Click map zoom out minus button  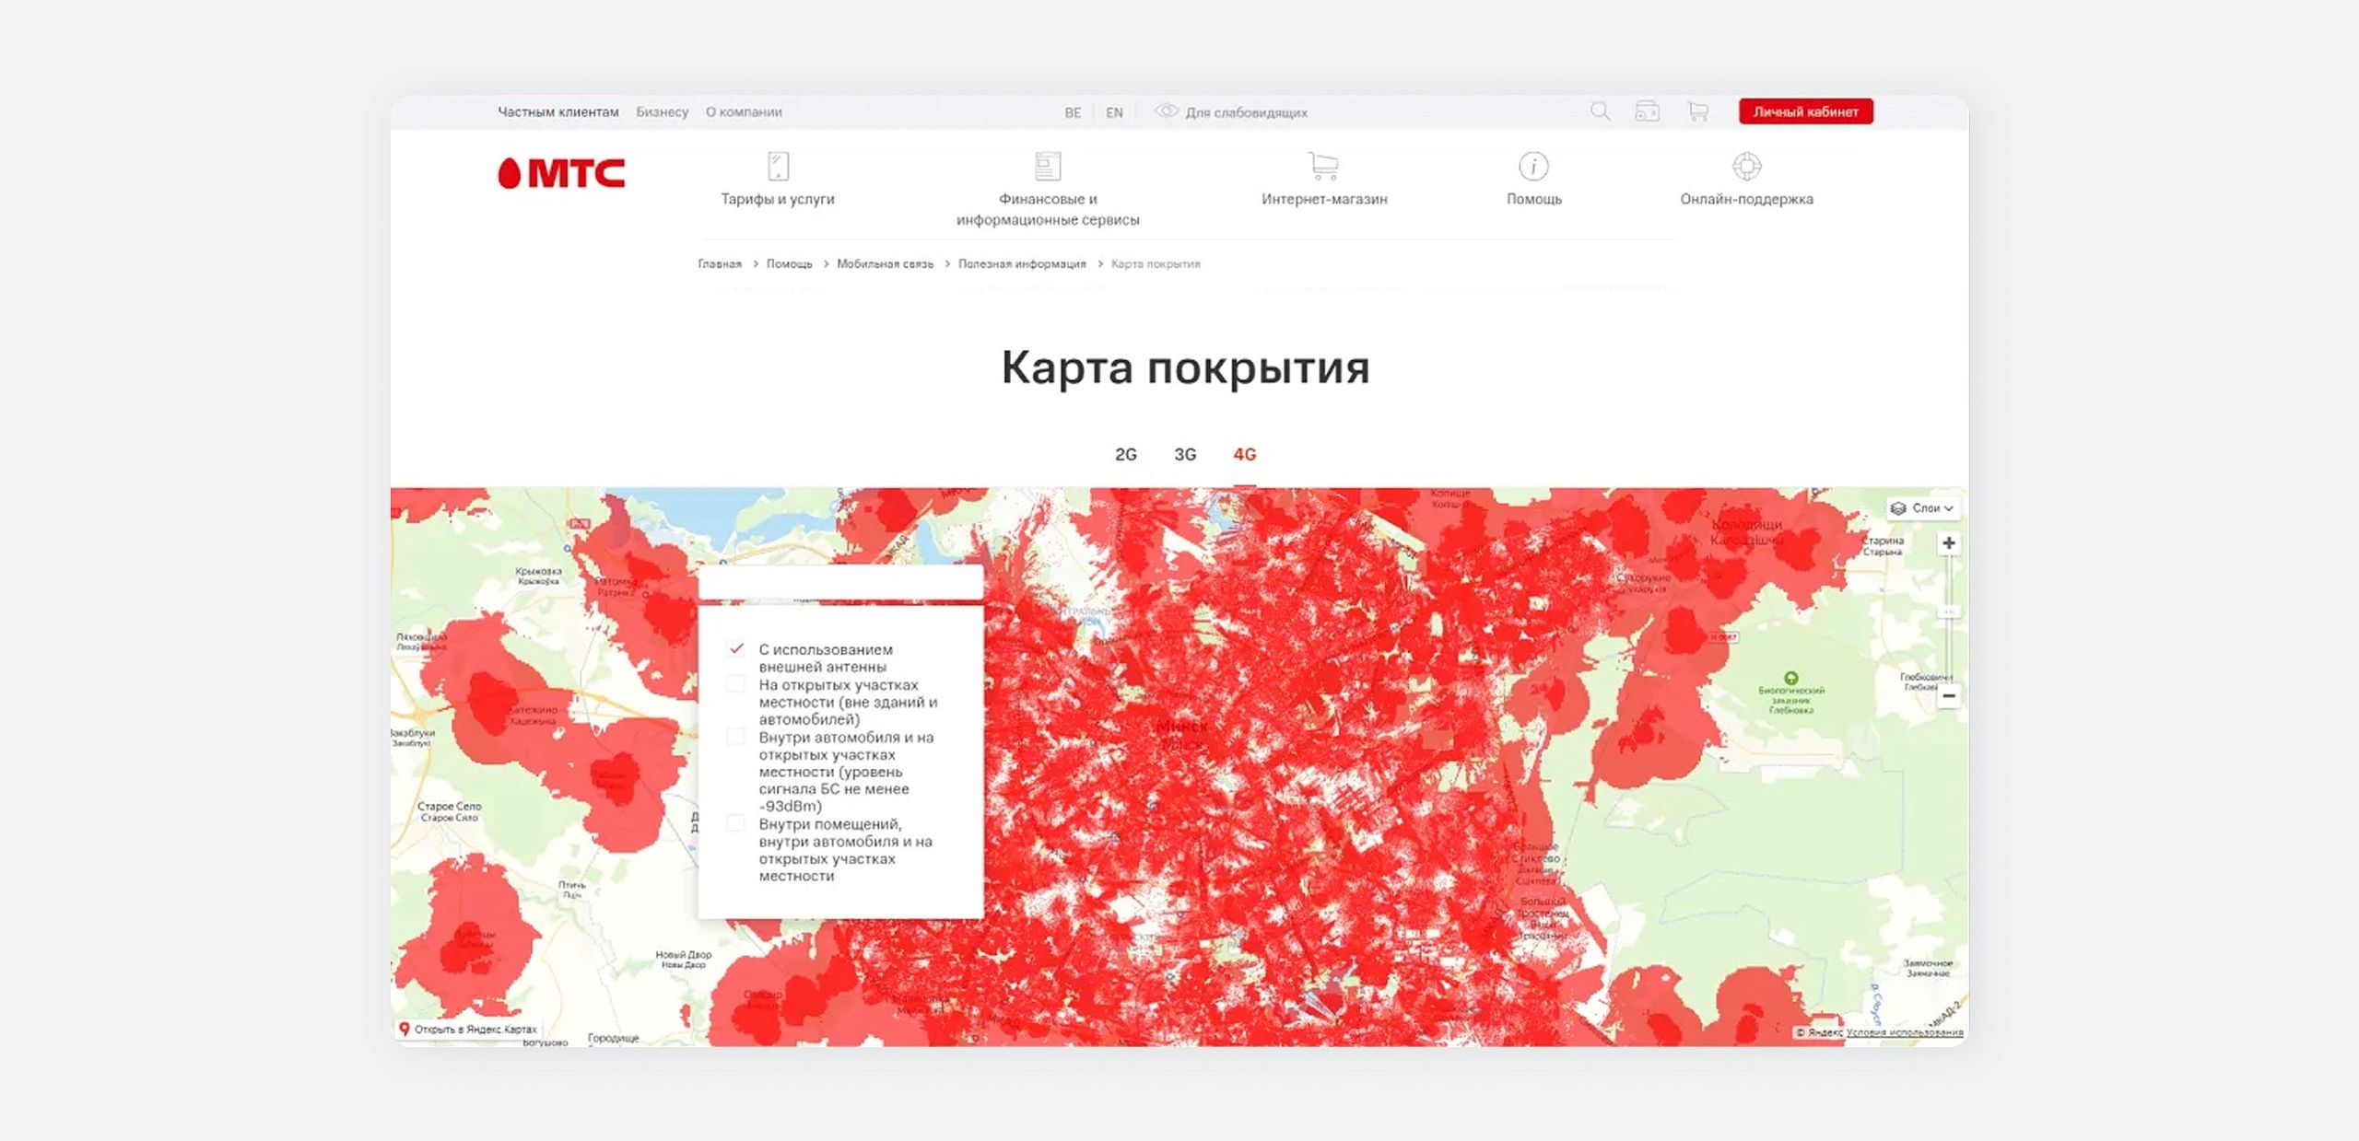1948,696
